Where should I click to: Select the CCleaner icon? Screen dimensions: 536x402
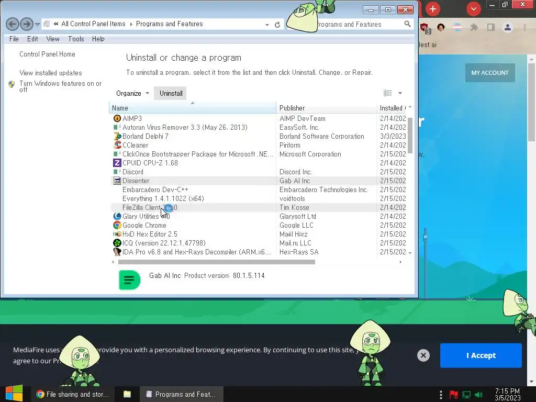pyautogui.click(x=117, y=145)
